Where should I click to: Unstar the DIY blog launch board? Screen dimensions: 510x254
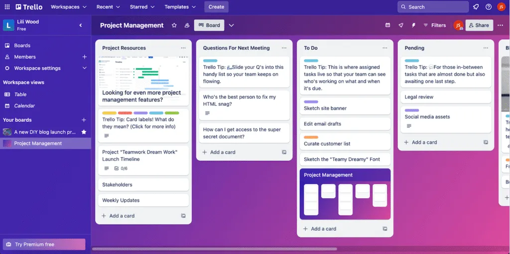[x=84, y=132]
